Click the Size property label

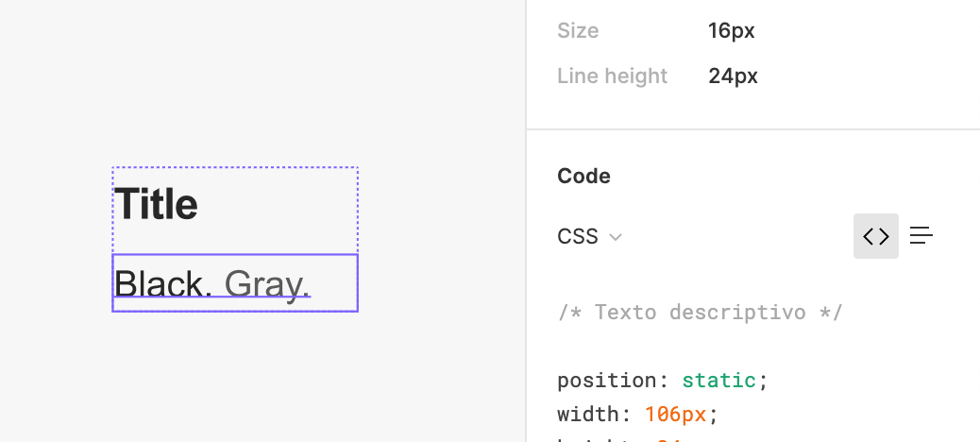578,30
